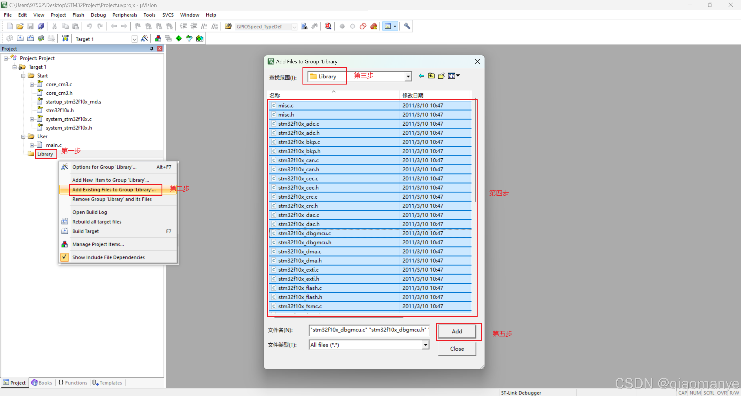
Task: Toggle Show Include File Dependencies check
Action: click(65, 257)
